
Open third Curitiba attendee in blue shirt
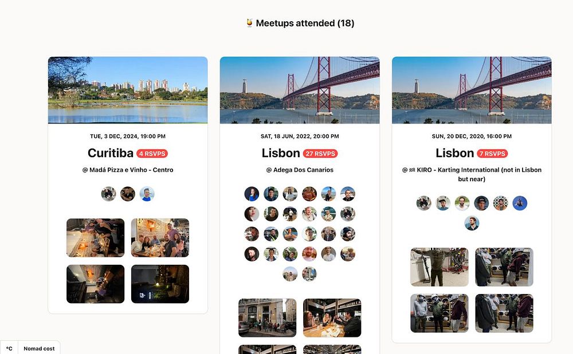[147, 194]
